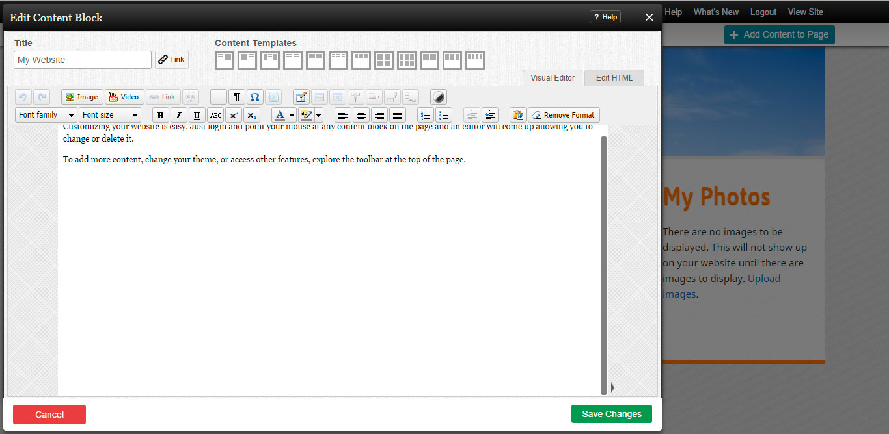Screen dimensions: 889x434
Task: Apply subscript formatting
Action: [252, 115]
